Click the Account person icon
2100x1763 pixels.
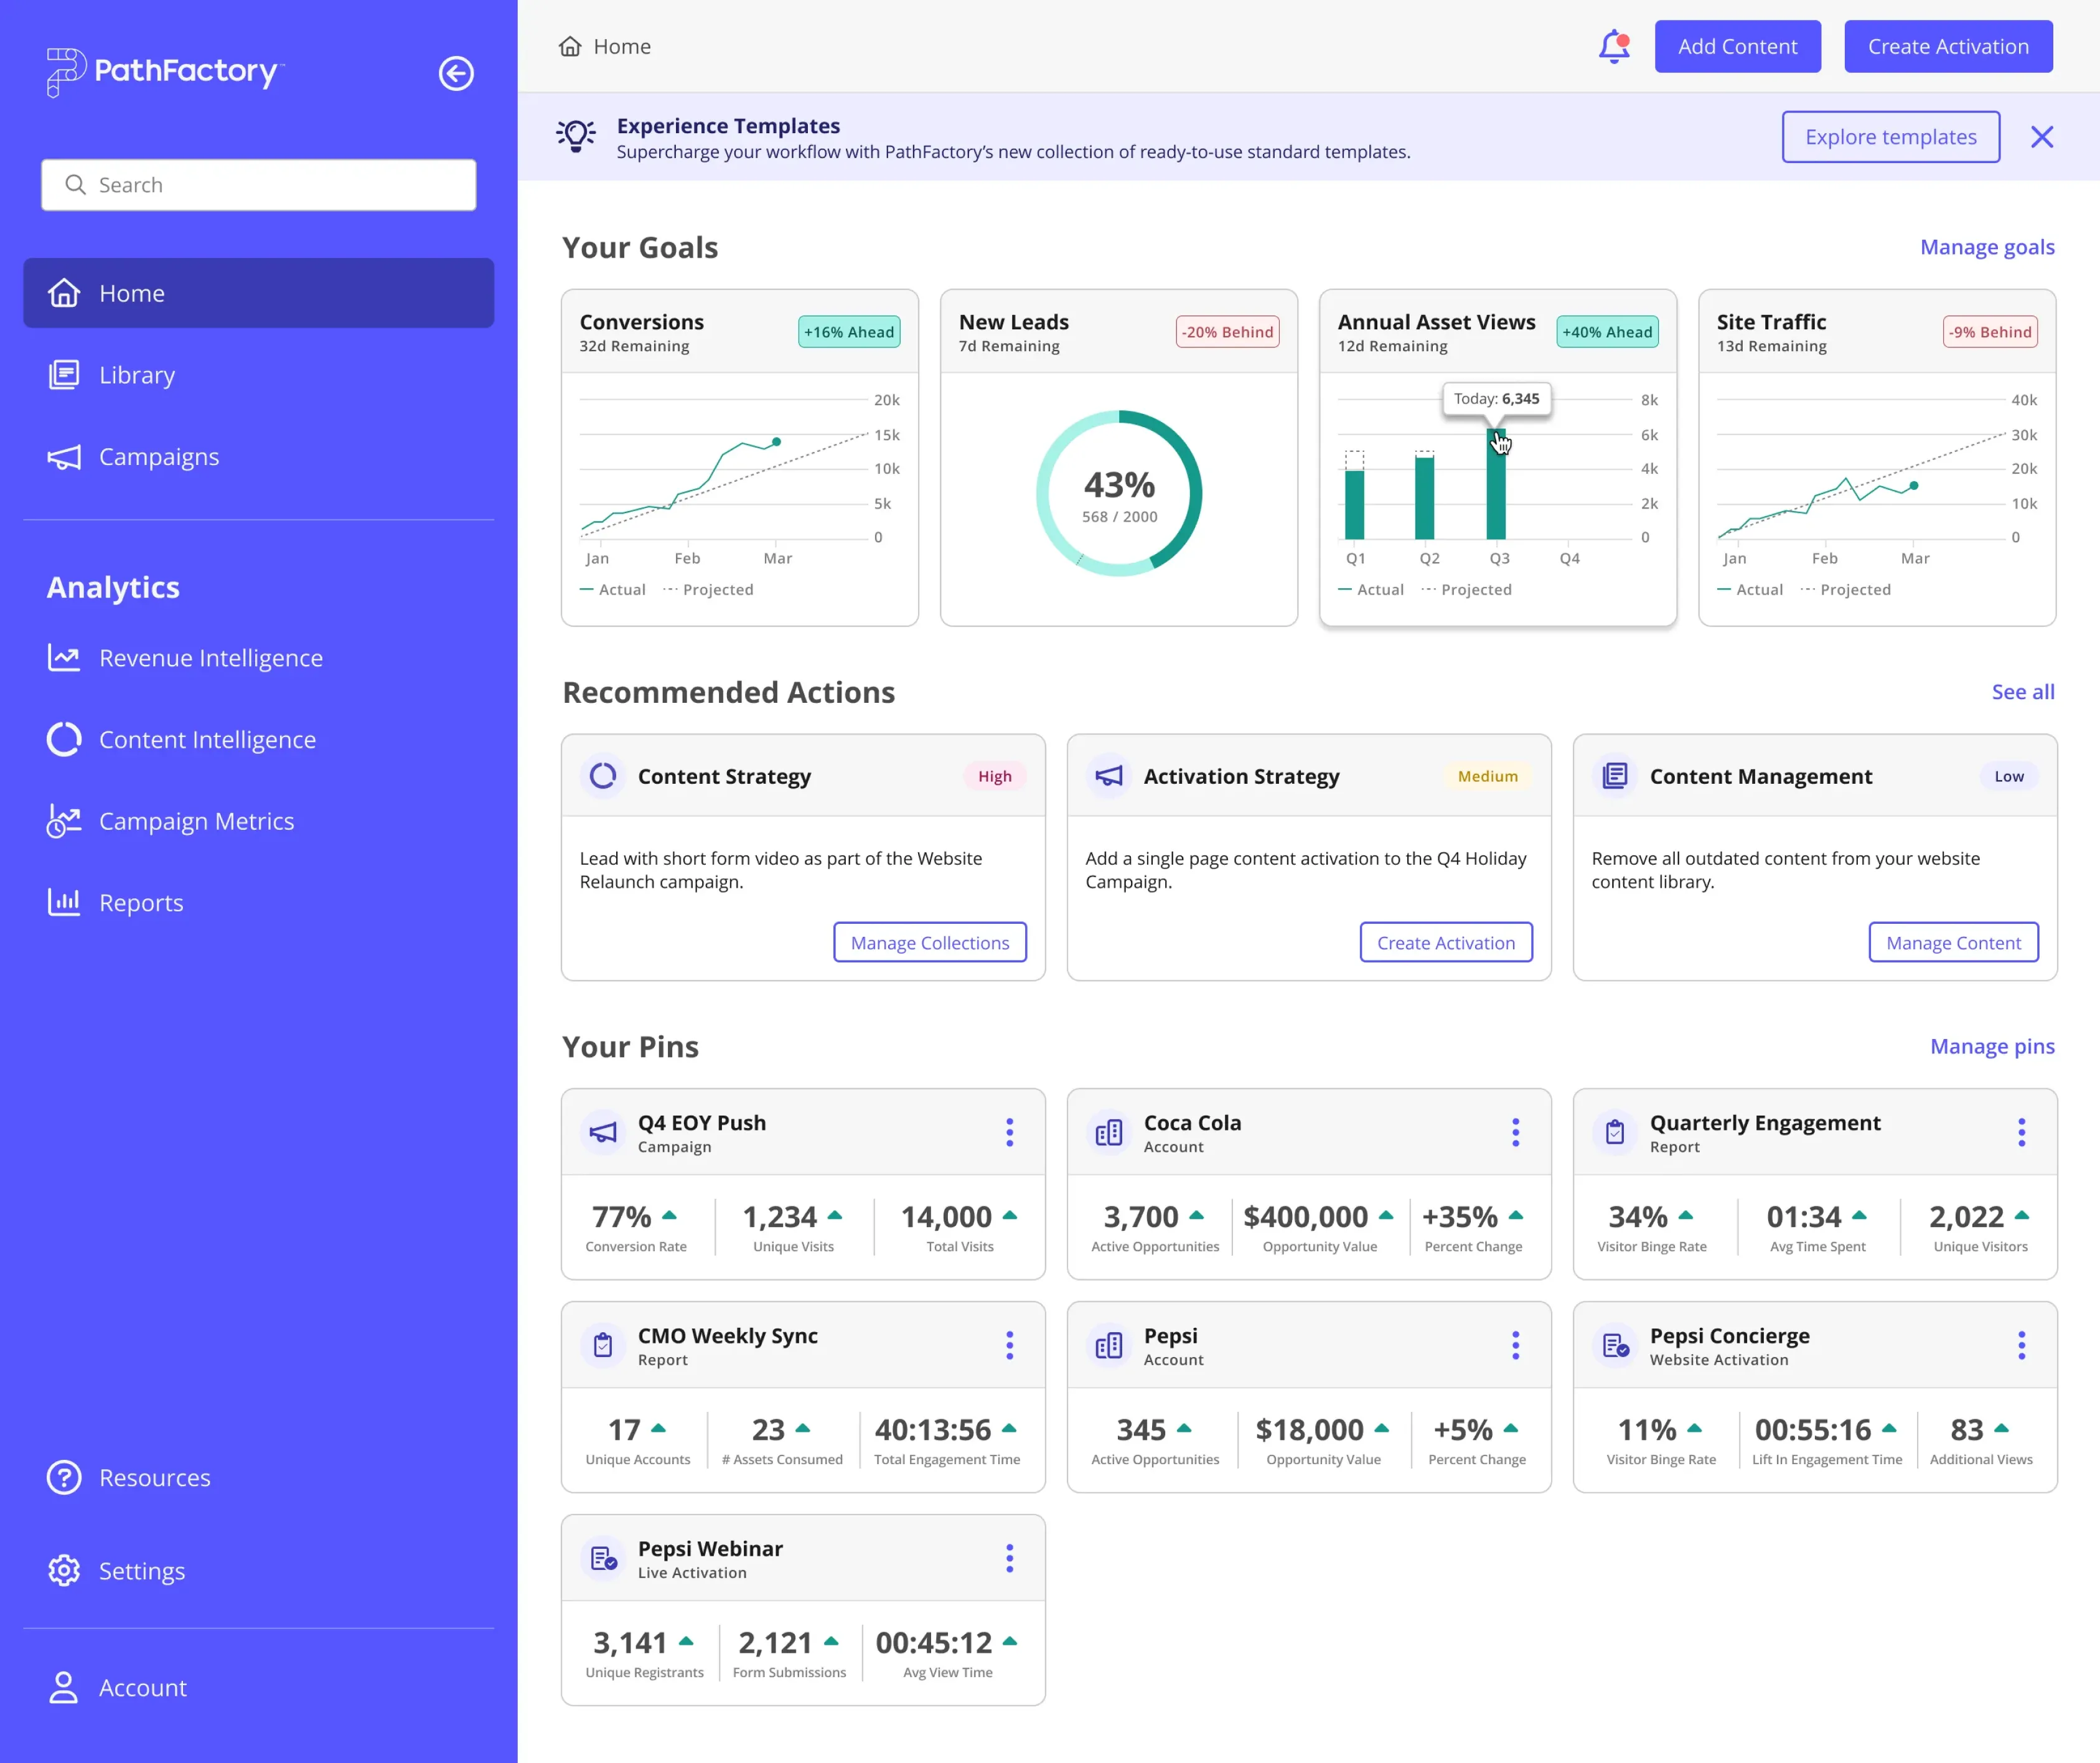[64, 1687]
